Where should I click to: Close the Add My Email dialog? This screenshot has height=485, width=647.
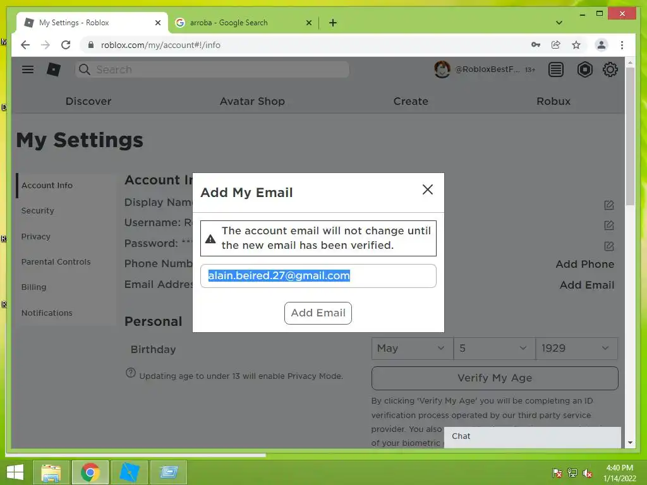point(428,189)
